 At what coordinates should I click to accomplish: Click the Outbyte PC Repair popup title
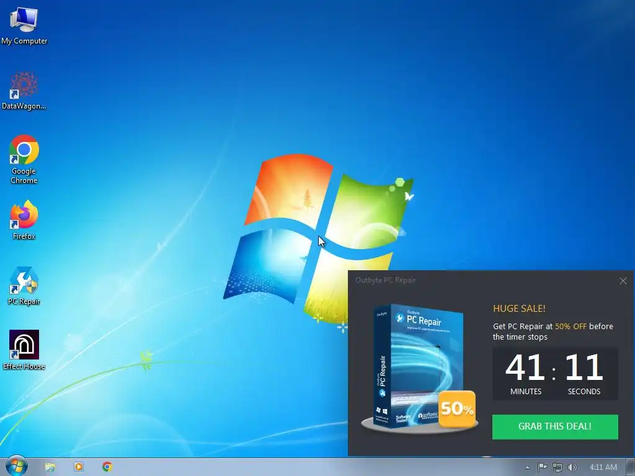(x=385, y=280)
